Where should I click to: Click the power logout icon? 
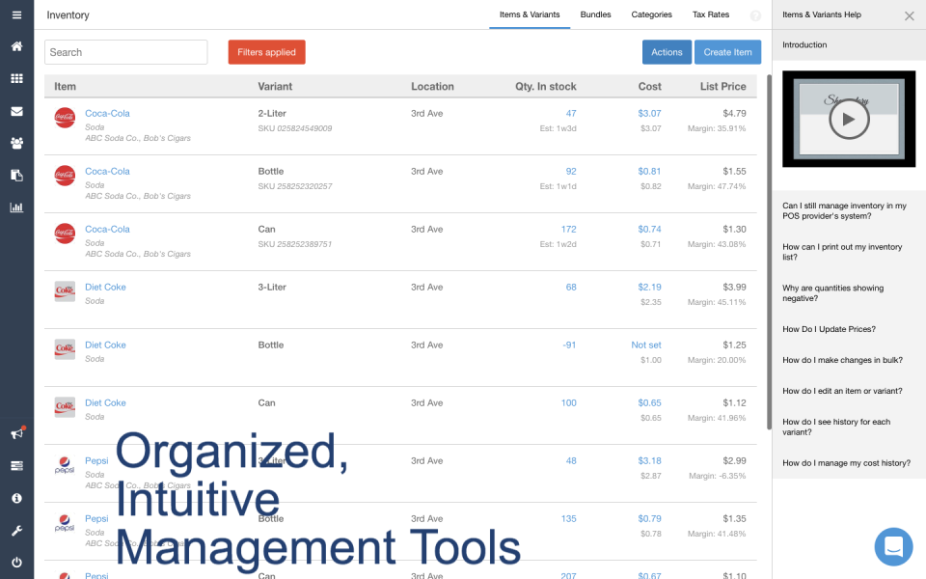pos(16,563)
